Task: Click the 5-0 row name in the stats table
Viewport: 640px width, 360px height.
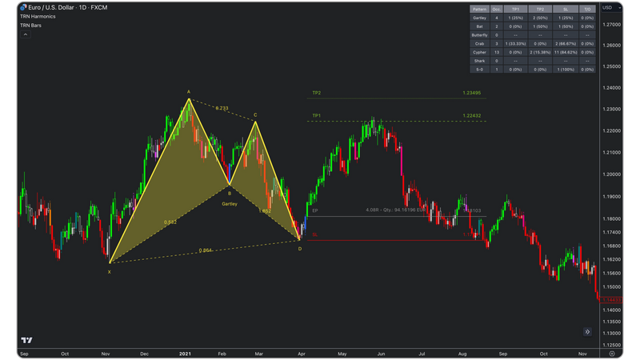Action: click(479, 70)
